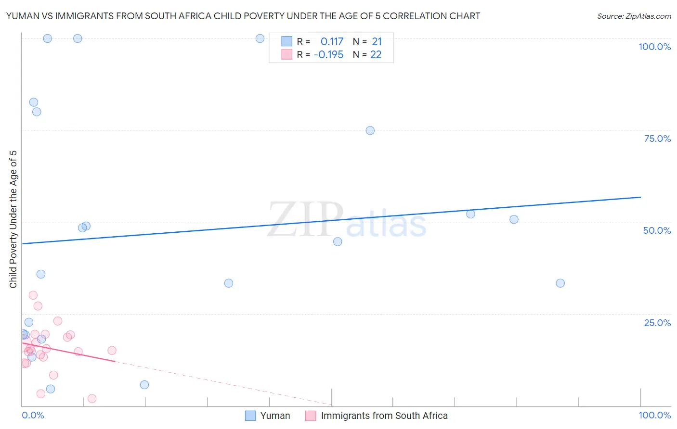
Task: Click the 25.0% y-axis label
Action: pyautogui.click(x=657, y=322)
